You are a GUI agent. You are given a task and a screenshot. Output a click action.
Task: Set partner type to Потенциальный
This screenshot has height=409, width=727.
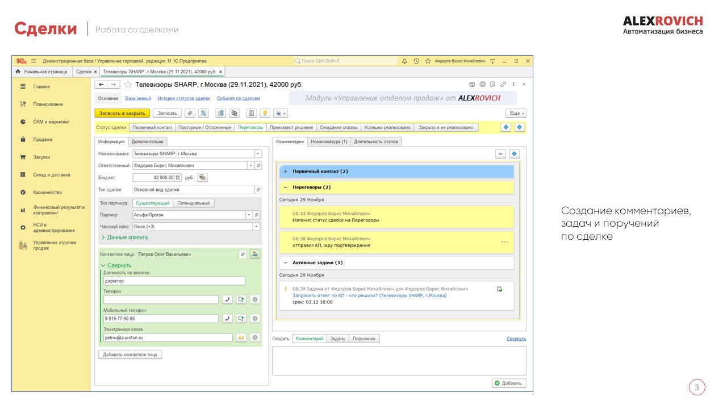(193, 203)
